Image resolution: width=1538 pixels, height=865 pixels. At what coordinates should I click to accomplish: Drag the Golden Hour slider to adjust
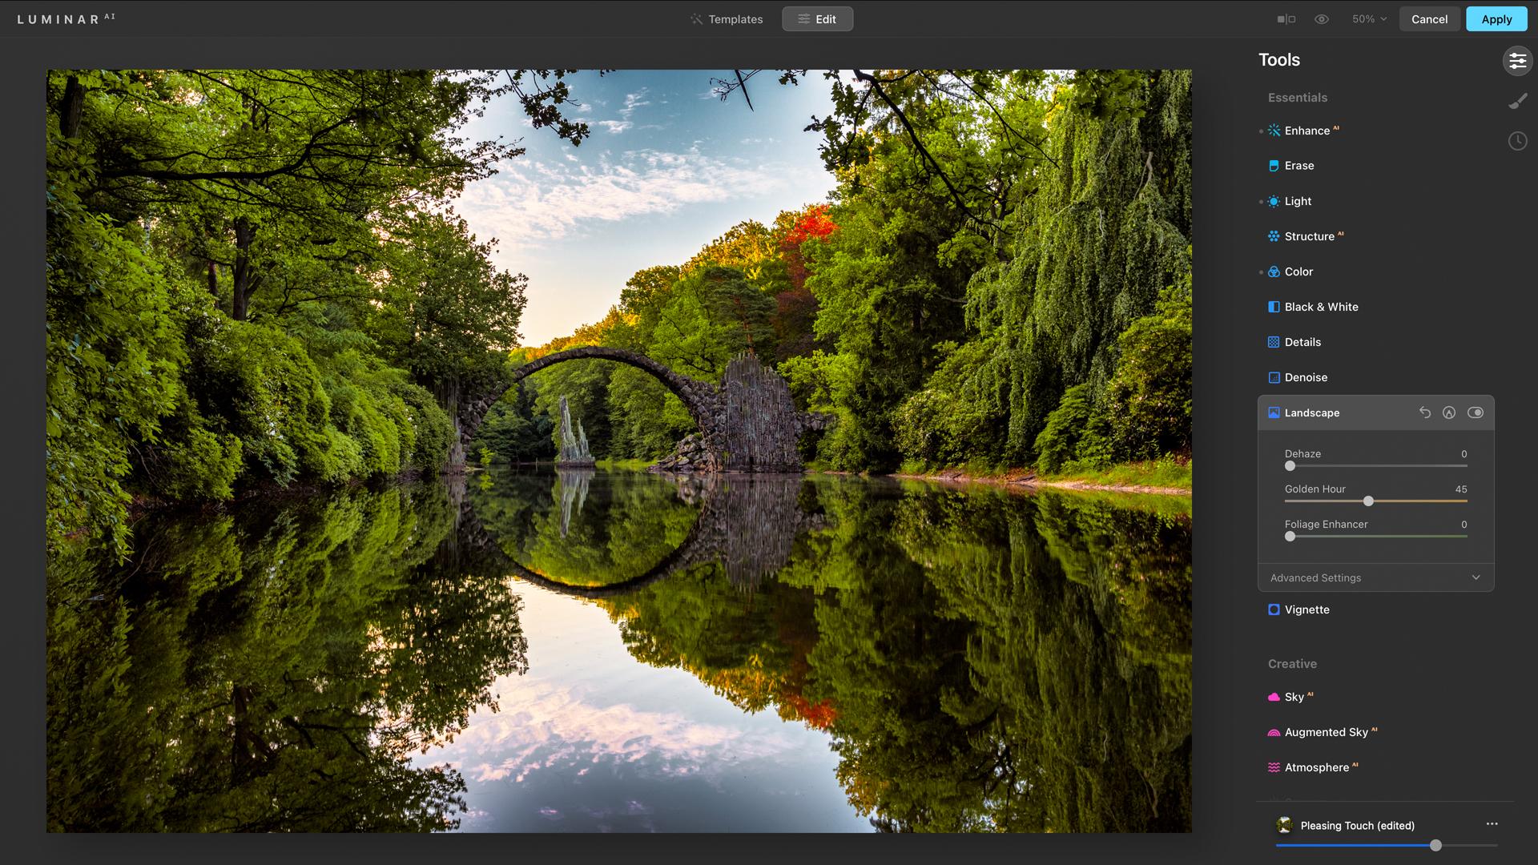[x=1369, y=501]
